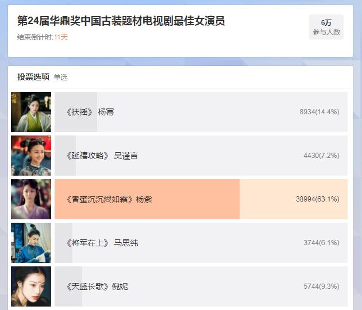This screenshot has height=310, width=362.
Task: Click the 投票选项 section header
Action: click(x=33, y=77)
